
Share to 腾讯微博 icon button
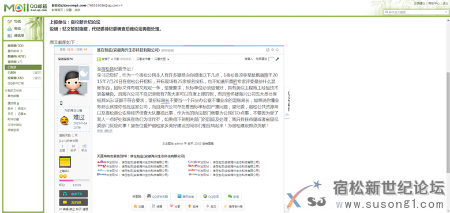pyautogui.click(x=186, y=196)
